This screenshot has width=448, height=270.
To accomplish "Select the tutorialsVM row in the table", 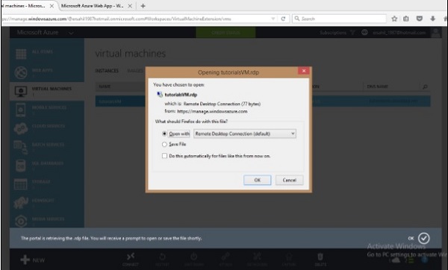I will (263, 101).
